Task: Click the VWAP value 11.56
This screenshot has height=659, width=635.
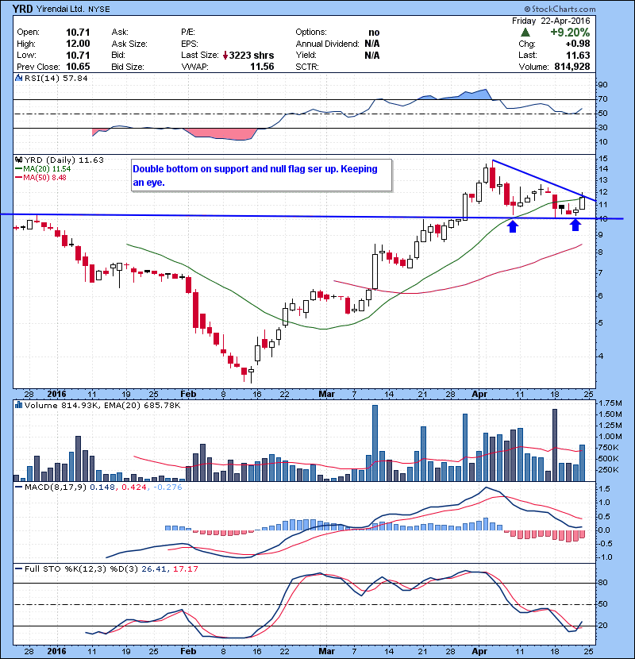Action: pyautogui.click(x=262, y=67)
